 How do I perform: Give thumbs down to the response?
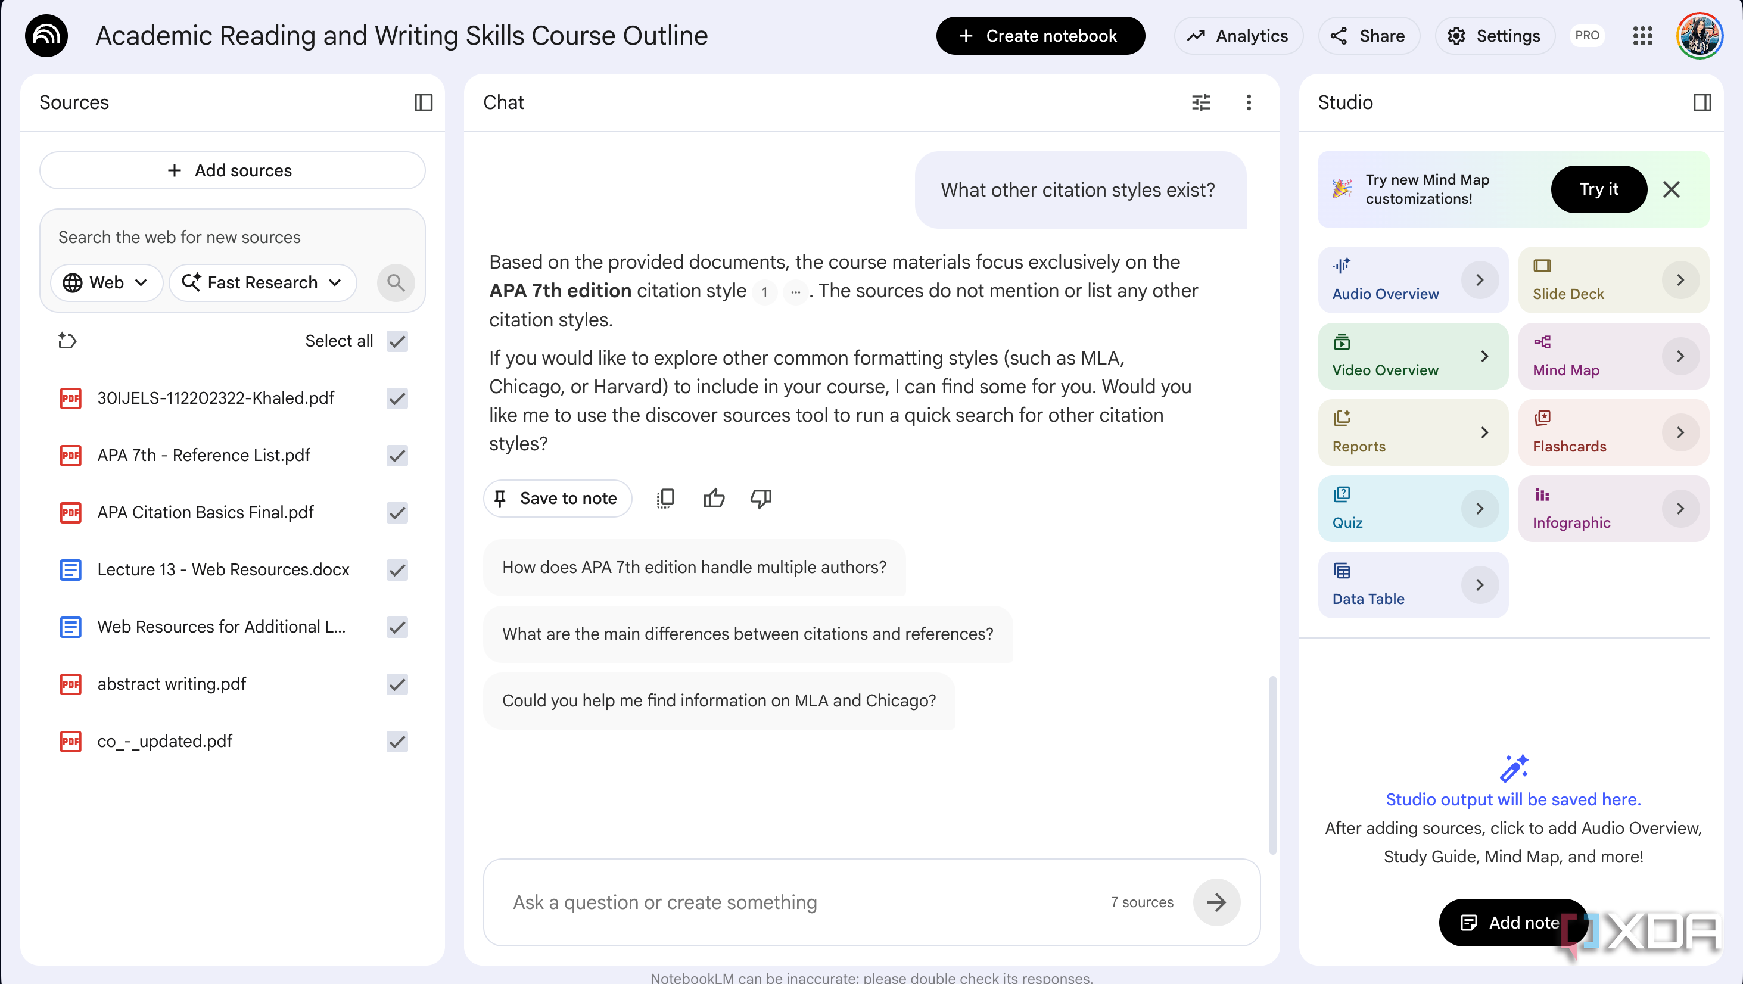761,498
